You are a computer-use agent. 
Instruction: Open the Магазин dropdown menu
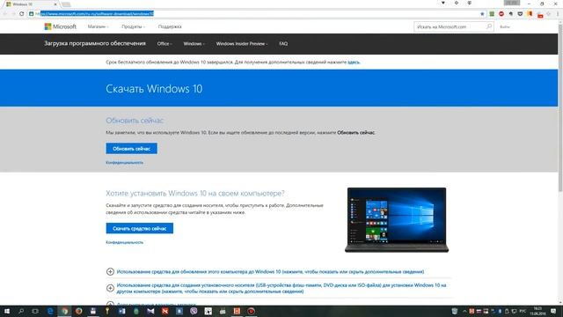[x=98, y=26]
